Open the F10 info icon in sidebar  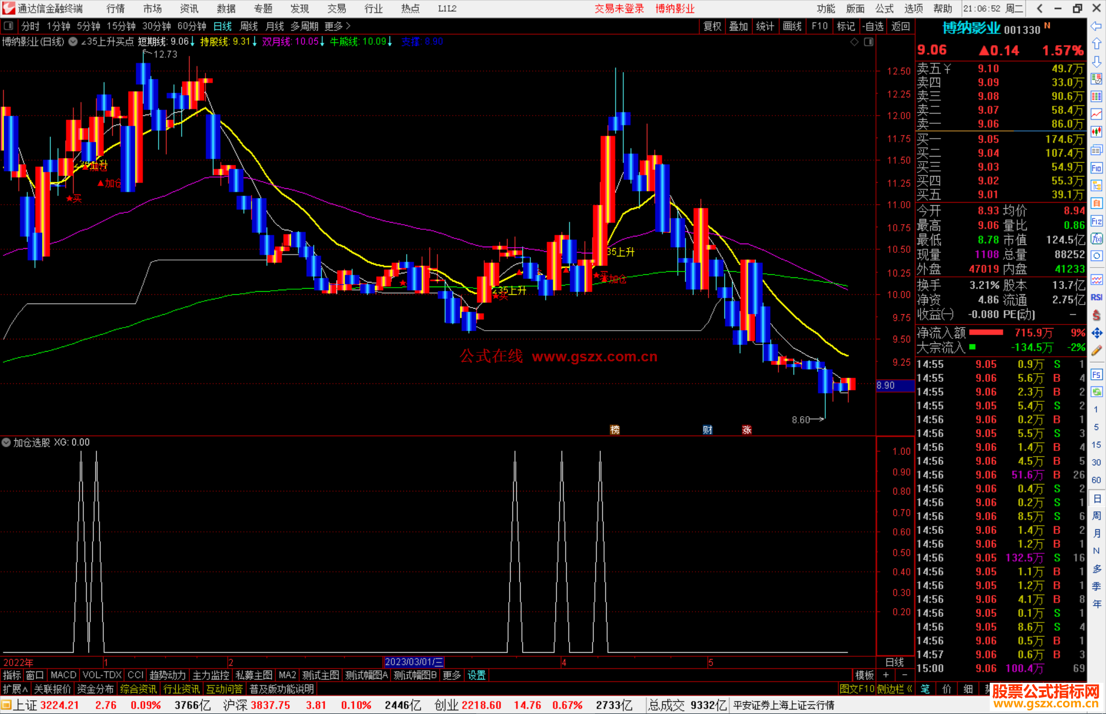1096,168
